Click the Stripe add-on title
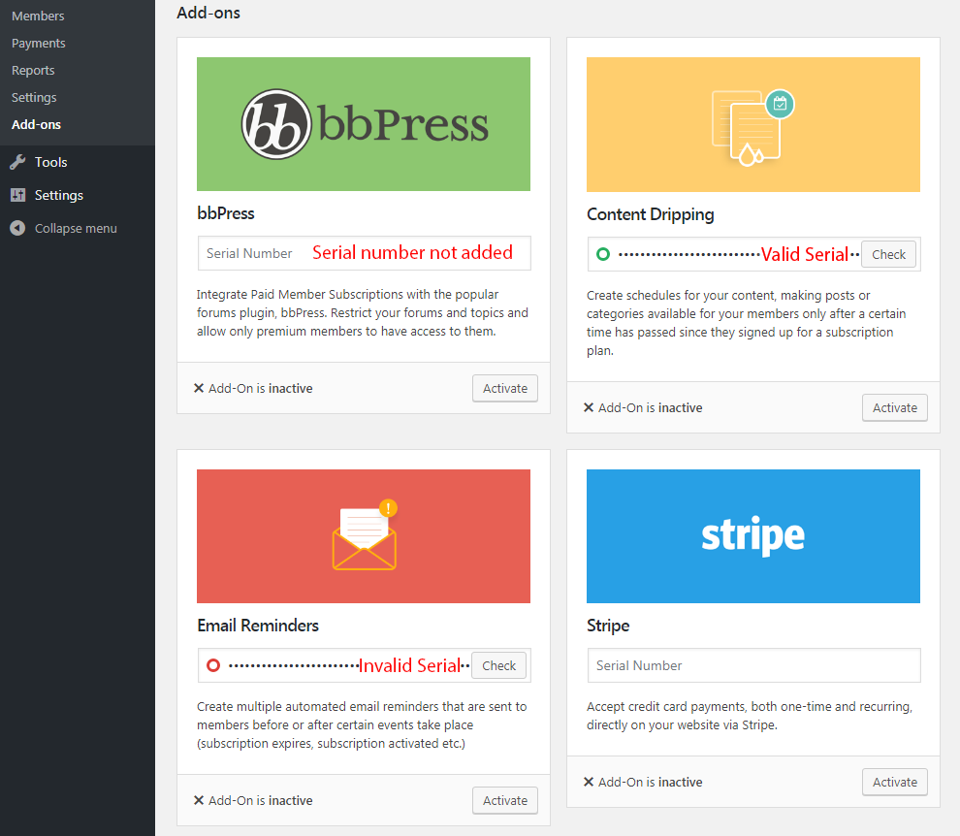This screenshot has height=836, width=960. (608, 626)
